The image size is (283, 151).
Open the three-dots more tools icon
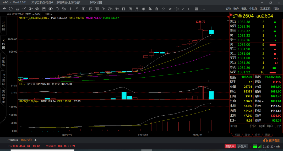(x=203, y=9)
